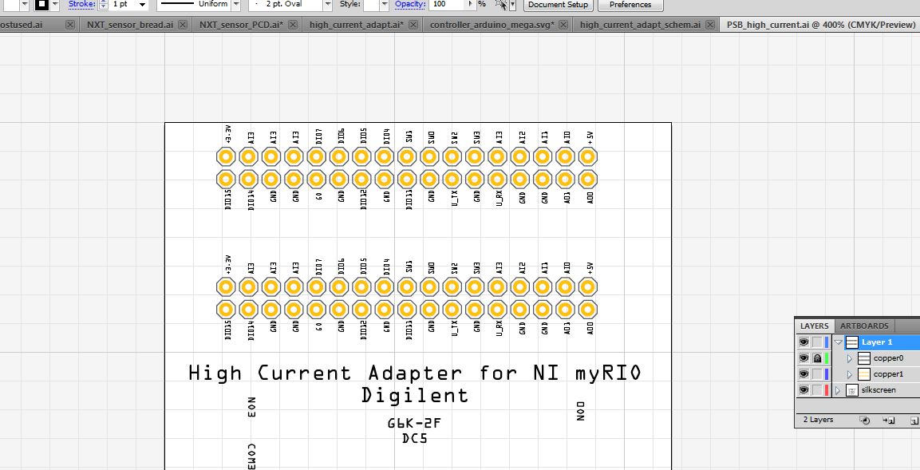
Task: Expand the copper0 layer contents
Action: [x=849, y=357]
